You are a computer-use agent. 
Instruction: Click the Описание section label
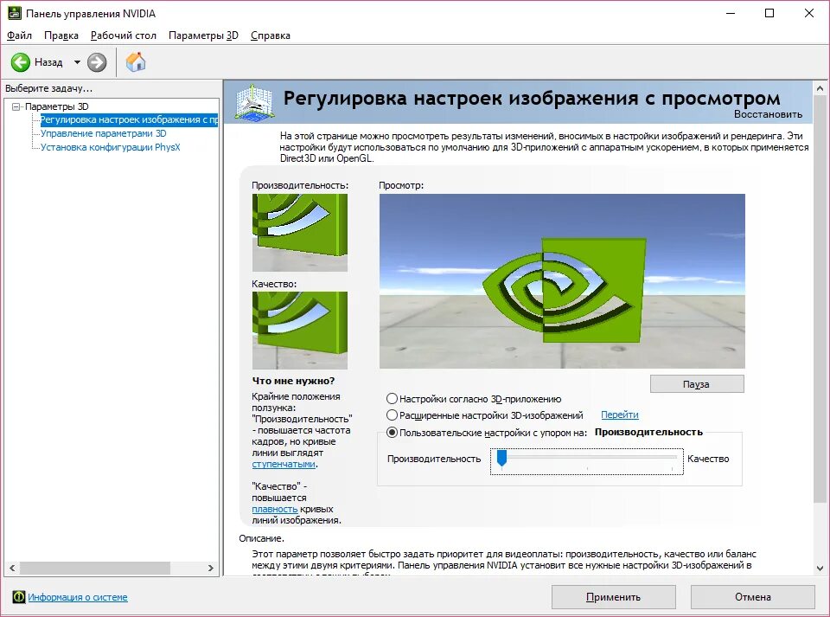(x=261, y=538)
